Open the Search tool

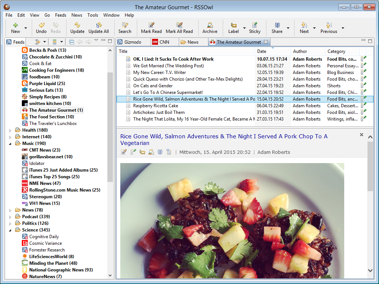(x=125, y=28)
